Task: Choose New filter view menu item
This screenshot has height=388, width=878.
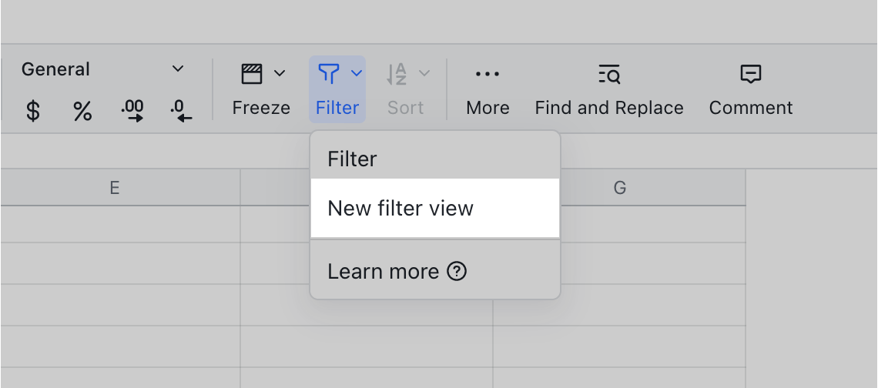Action: tap(400, 209)
